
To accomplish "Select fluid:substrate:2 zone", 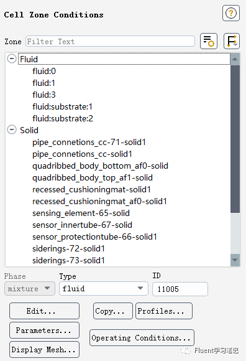I will pos(63,118).
